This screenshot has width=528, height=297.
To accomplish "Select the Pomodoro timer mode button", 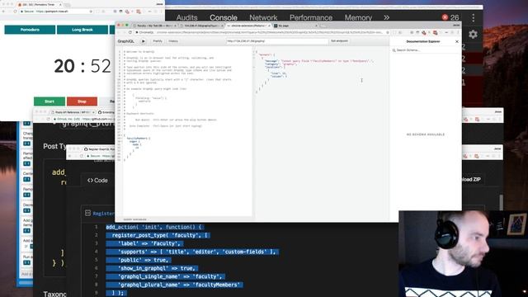I will point(30,30).
